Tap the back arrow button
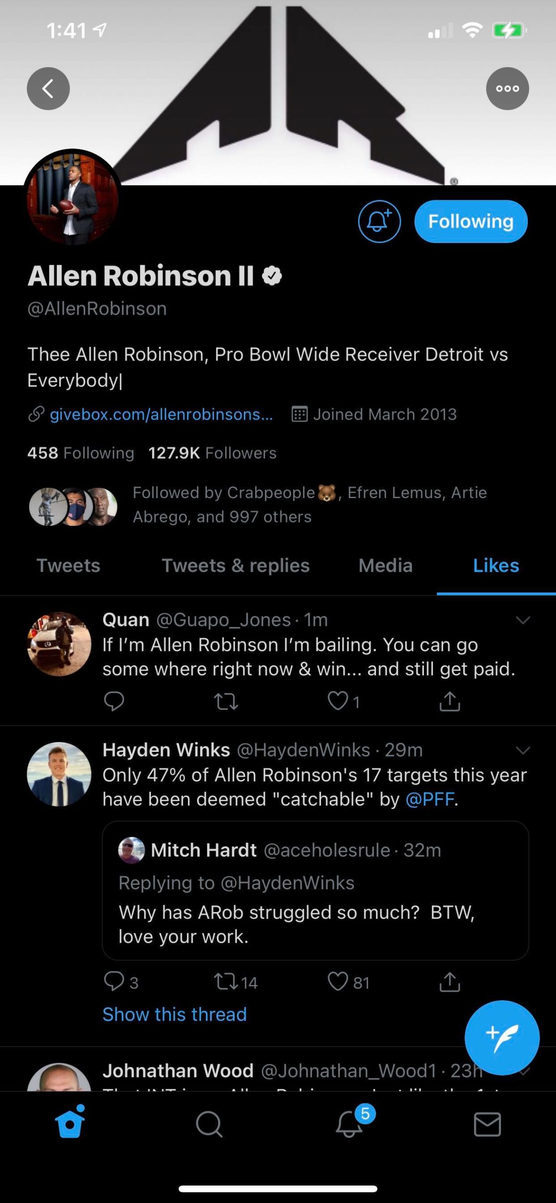This screenshot has height=1203, width=556. [48, 88]
